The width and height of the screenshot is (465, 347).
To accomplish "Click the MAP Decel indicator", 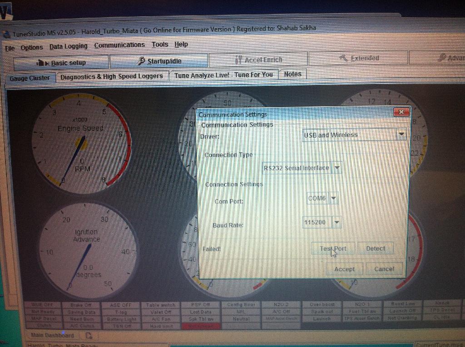I will click(43, 319).
